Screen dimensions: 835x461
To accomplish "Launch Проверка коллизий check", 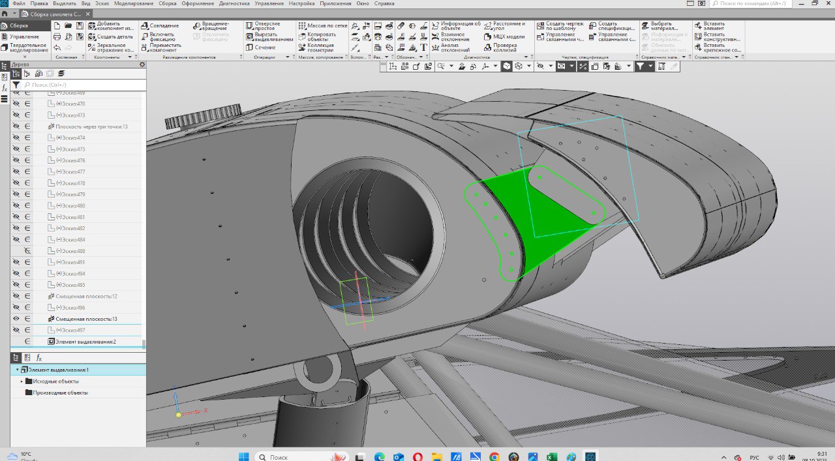I will 504,48.
